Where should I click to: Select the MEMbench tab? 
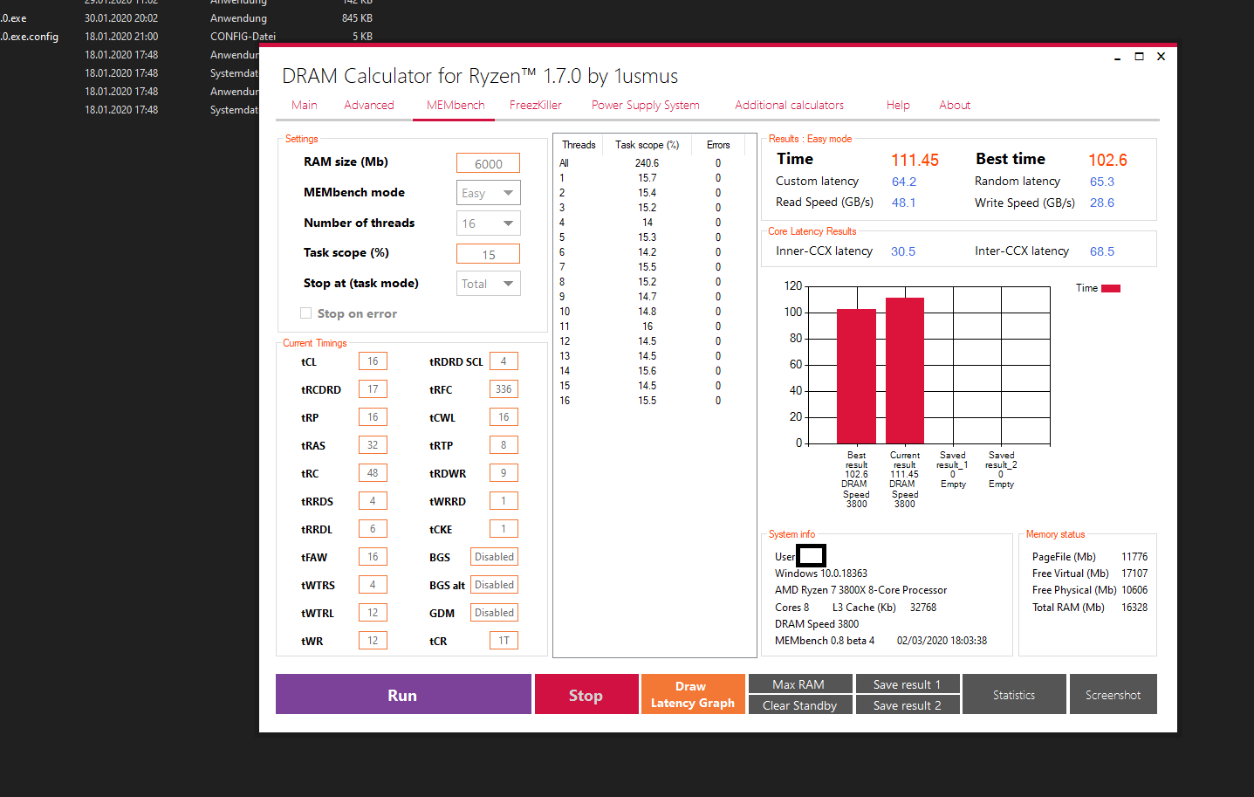[x=456, y=105]
